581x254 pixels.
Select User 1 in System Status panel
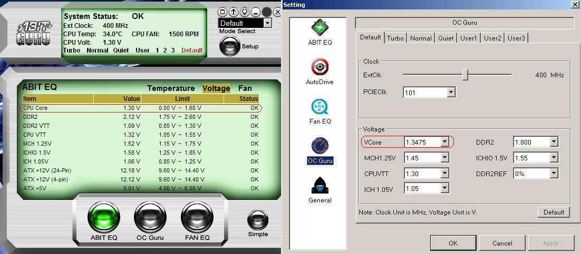click(x=158, y=50)
